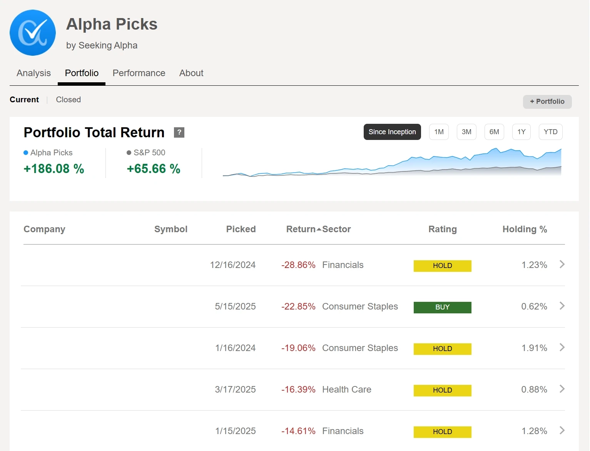Screen dimensions: 590x451
Task: Click the + Portfolio button
Action: click(547, 102)
